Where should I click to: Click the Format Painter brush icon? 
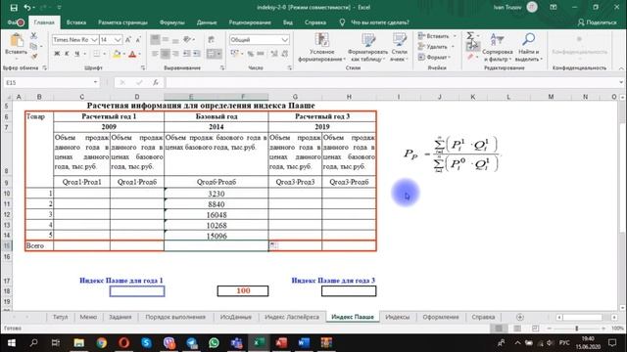coord(34,57)
